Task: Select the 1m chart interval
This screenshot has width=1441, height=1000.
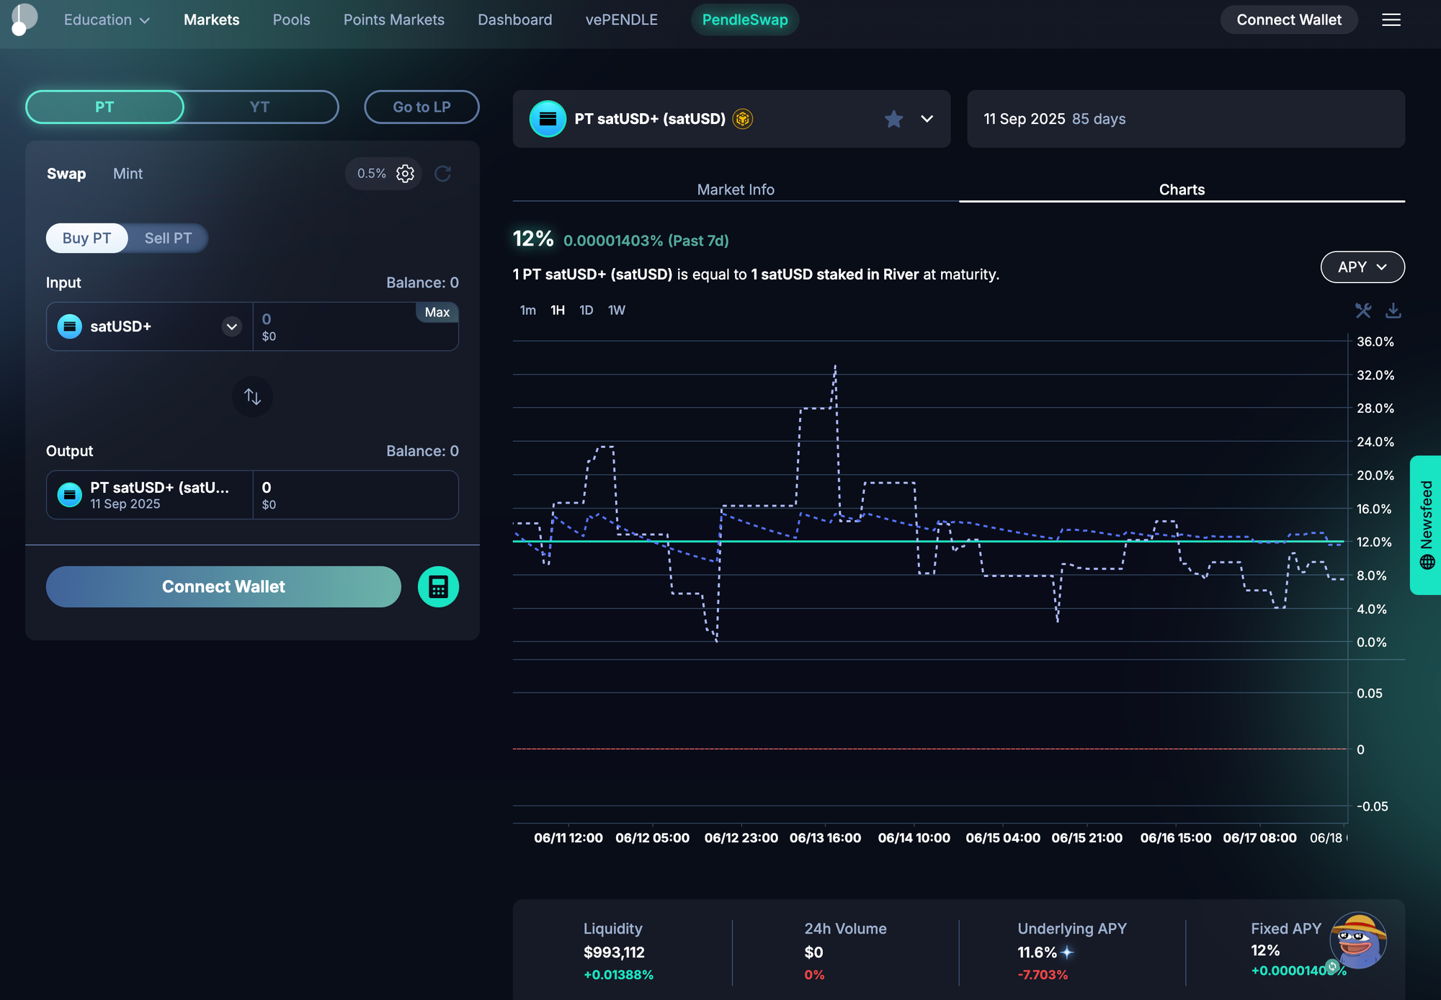Action: (528, 311)
